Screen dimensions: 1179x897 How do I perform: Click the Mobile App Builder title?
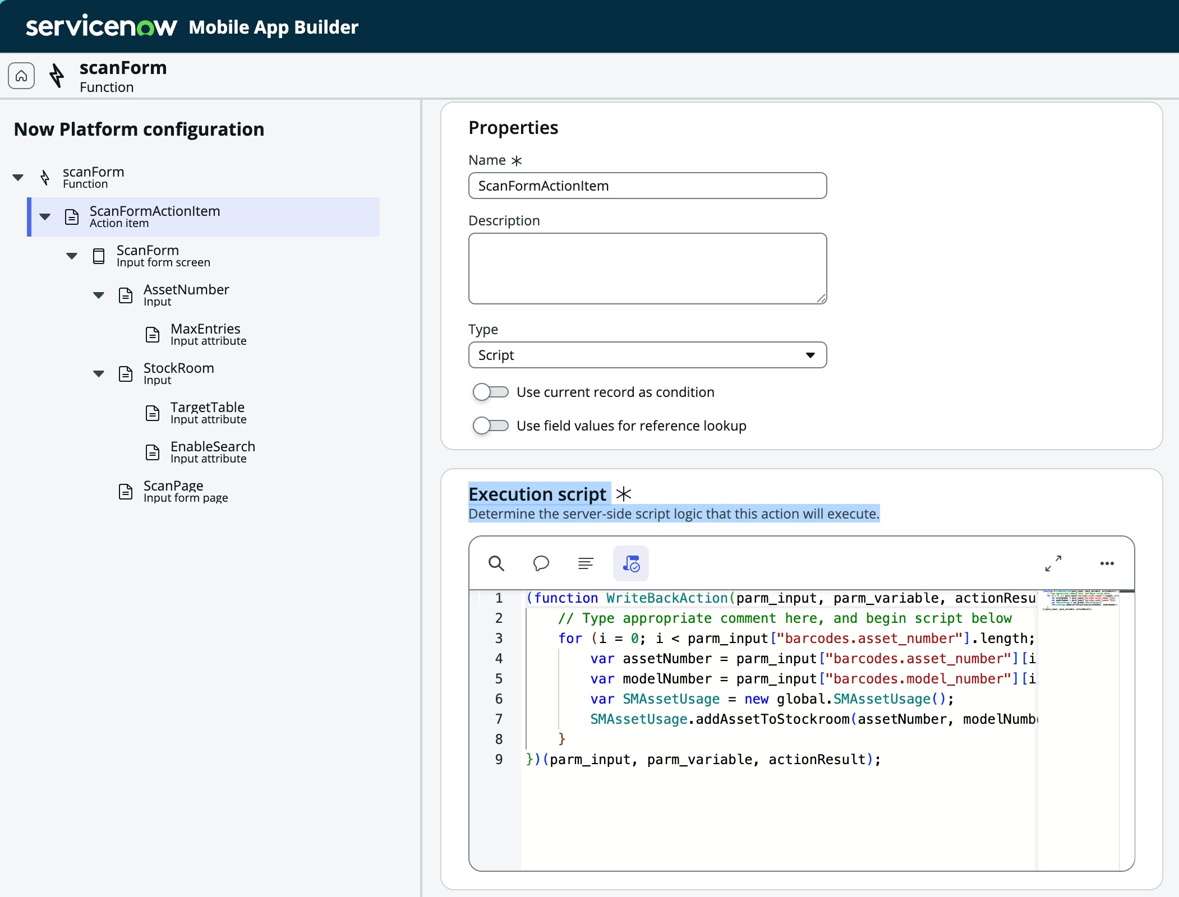click(x=274, y=27)
